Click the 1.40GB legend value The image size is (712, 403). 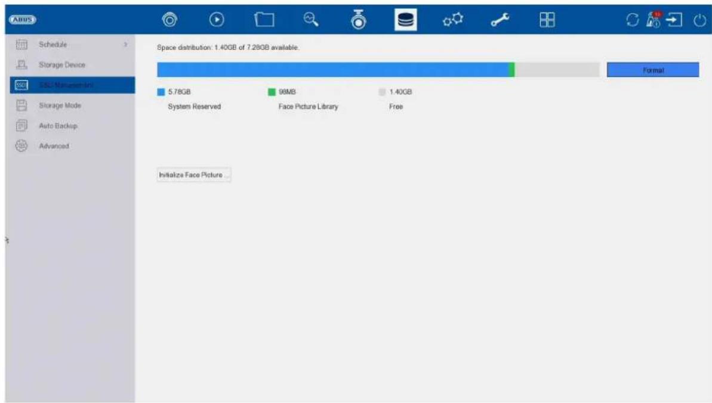pos(400,92)
